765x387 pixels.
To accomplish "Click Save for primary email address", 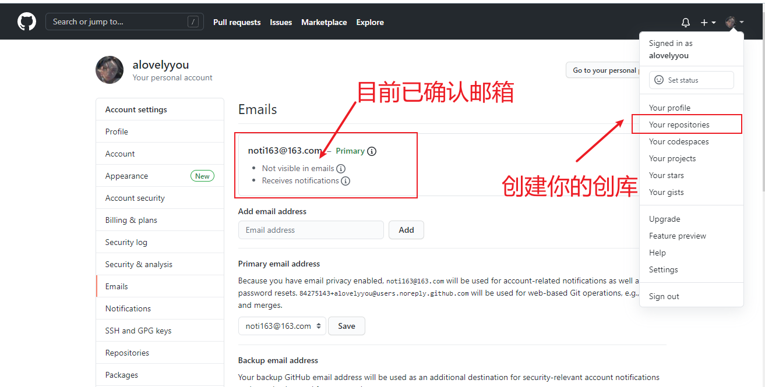I will point(346,326).
